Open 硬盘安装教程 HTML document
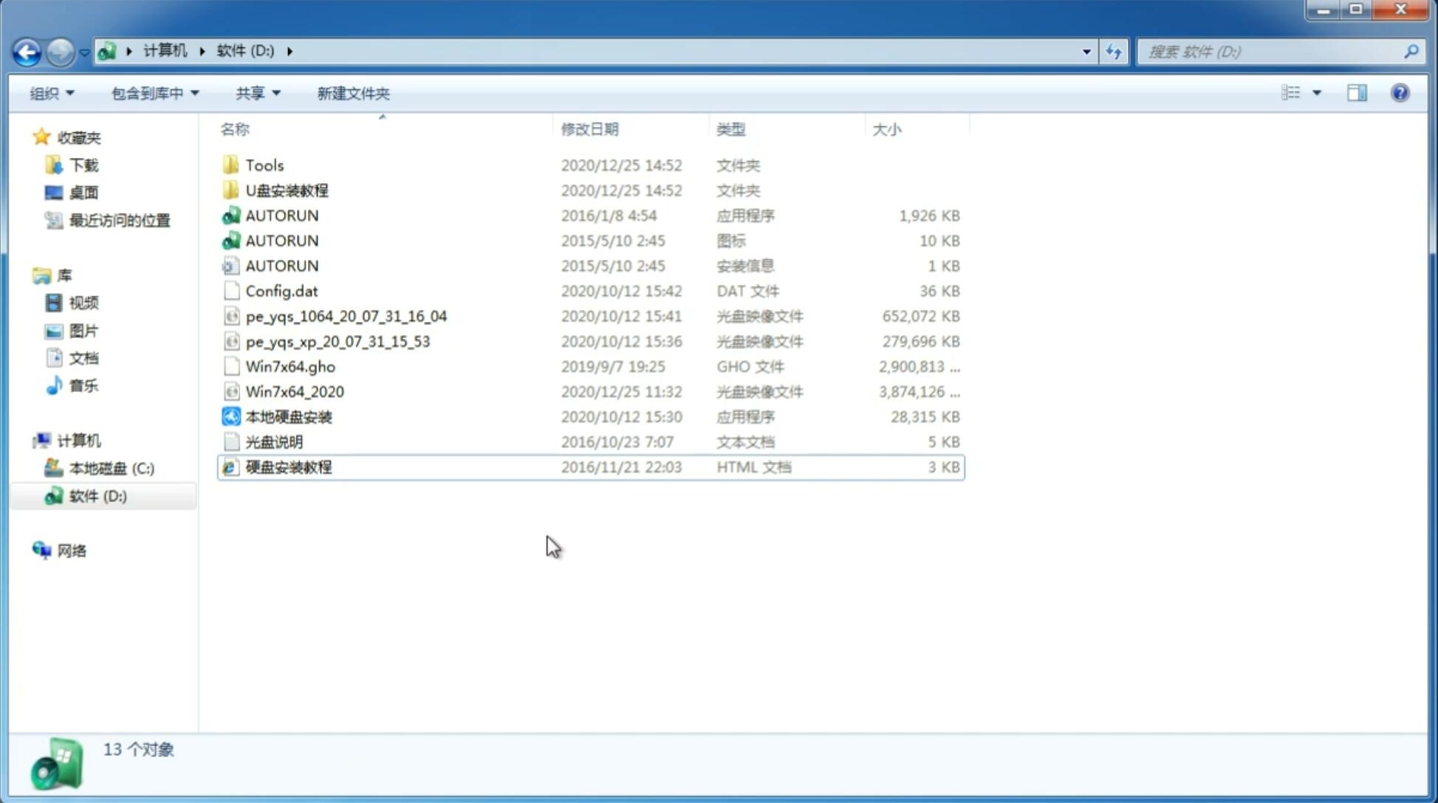The image size is (1438, 803). click(287, 466)
